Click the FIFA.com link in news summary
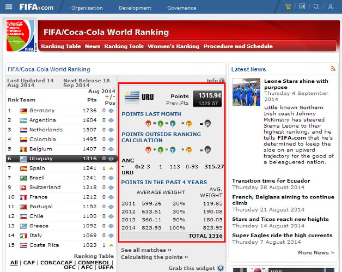Viewport: 342px width, 272px height. (x=291, y=138)
